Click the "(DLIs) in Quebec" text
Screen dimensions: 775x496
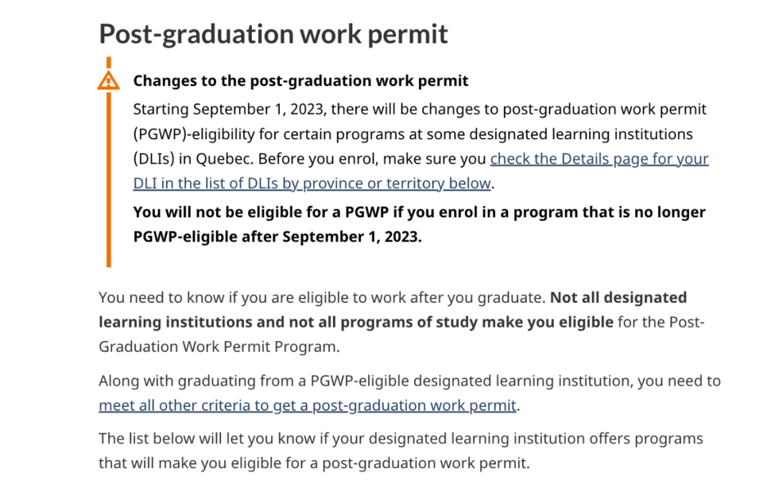coord(193,159)
